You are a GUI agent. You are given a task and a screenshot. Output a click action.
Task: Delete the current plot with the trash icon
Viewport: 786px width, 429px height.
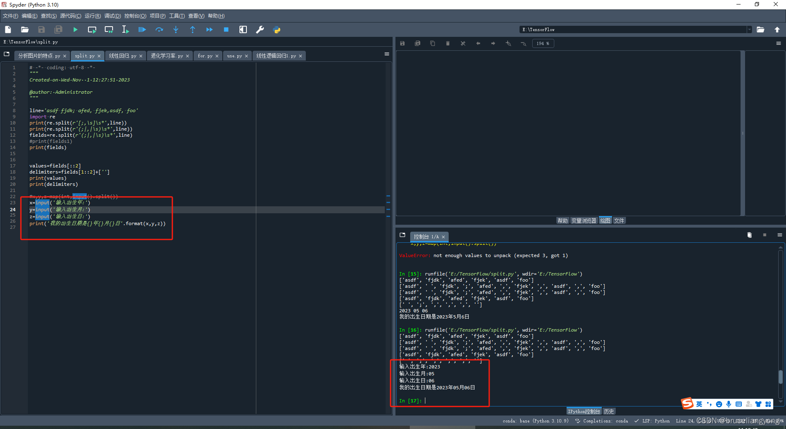(x=448, y=43)
